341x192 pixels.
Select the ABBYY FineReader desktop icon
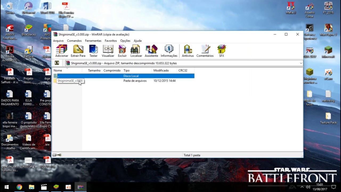point(10,32)
